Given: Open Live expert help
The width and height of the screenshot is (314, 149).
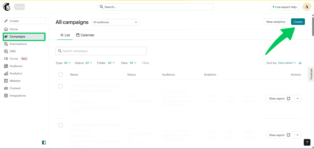Looking at the screenshot, I should [285, 7].
